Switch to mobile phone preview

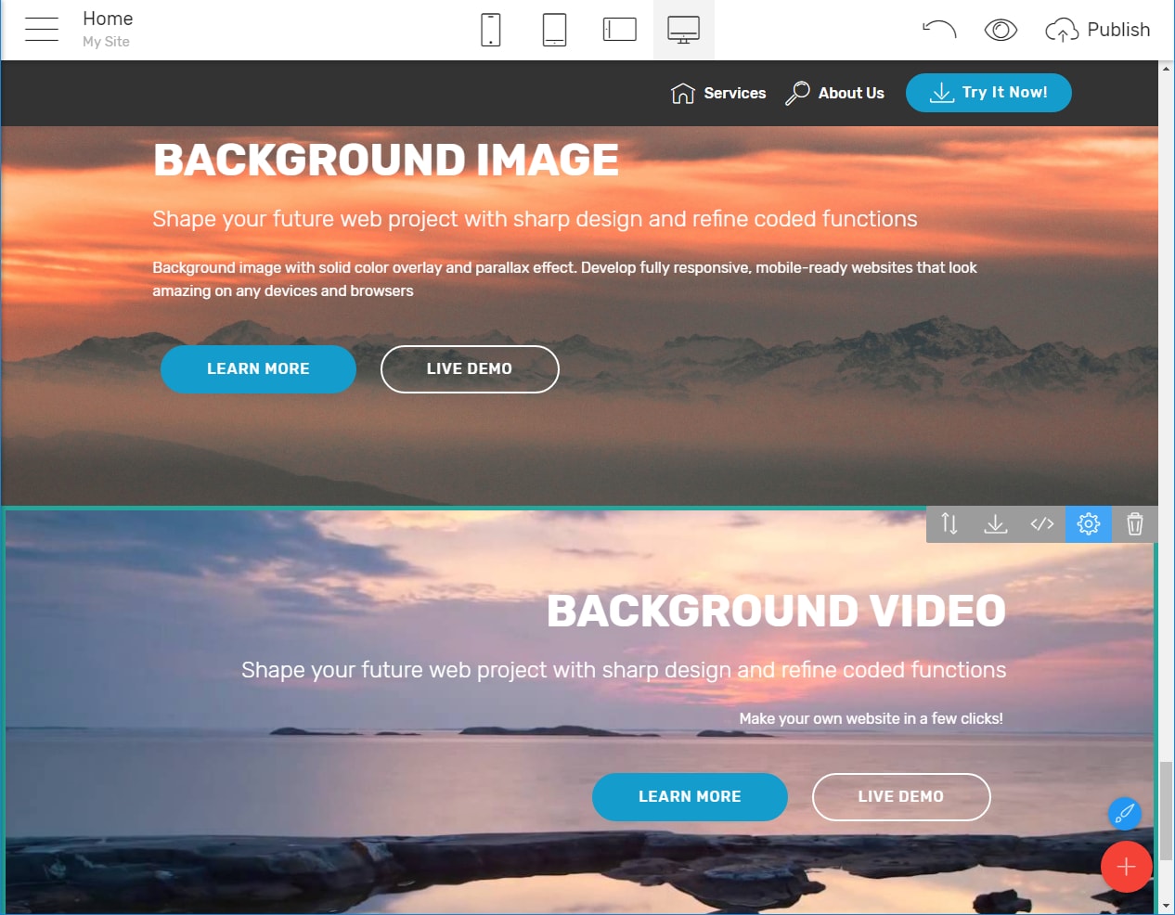491,30
